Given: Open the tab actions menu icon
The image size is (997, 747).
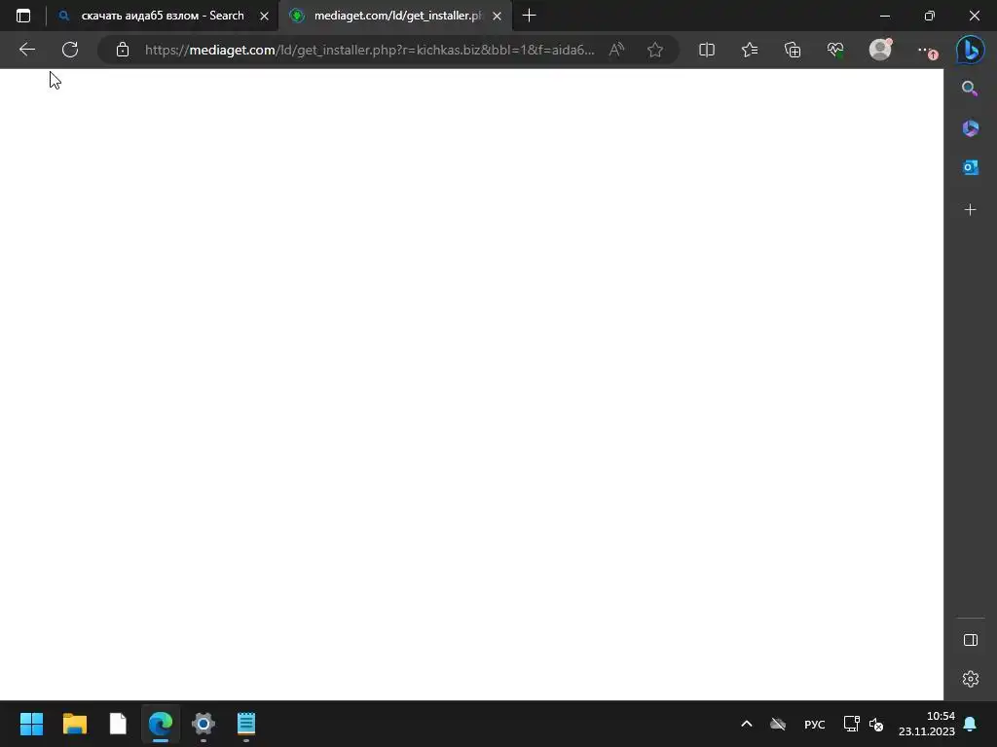Looking at the screenshot, I should coord(23,16).
